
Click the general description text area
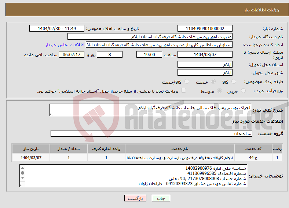(150, 110)
